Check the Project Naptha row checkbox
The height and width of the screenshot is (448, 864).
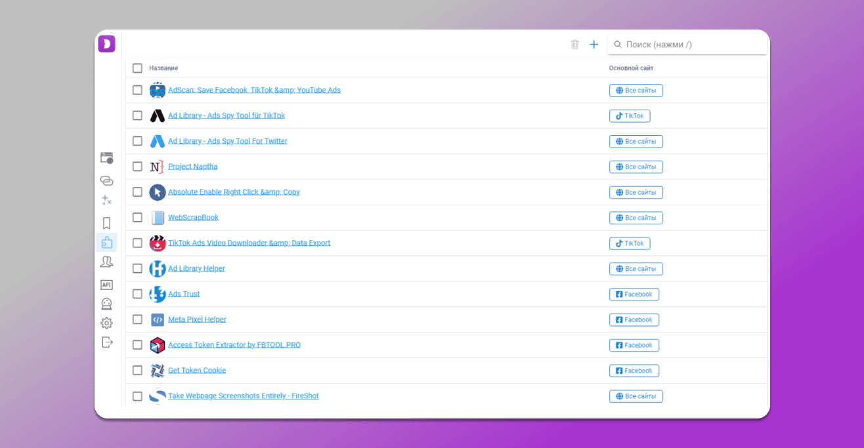pyautogui.click(x=137, y=167)
